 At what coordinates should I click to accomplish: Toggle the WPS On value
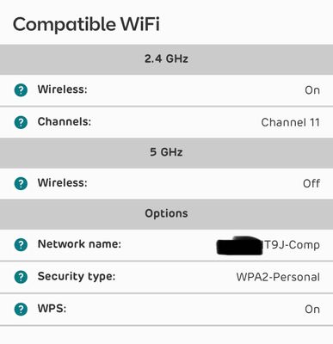(312, 310)
